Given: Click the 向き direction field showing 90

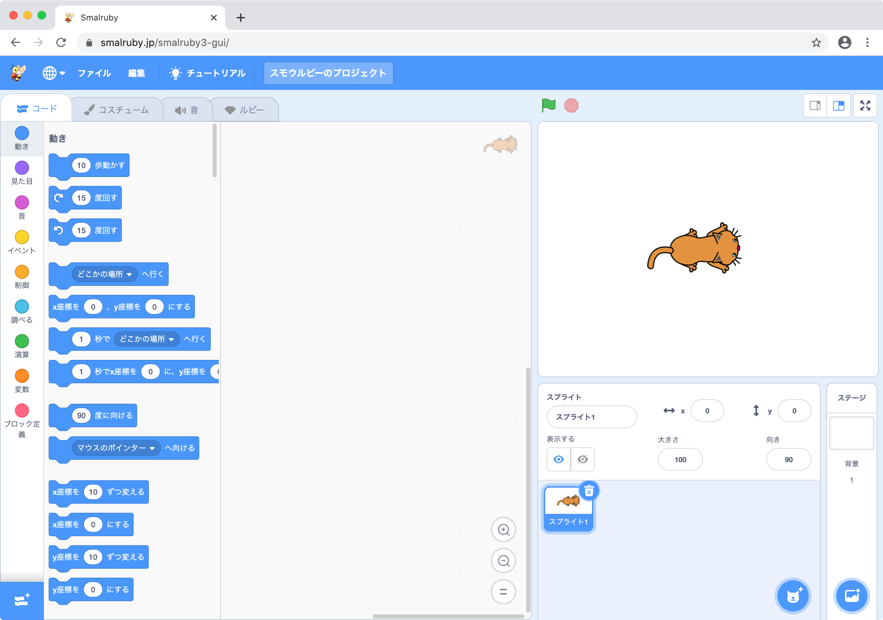Looking at the screenshot, I should pos(788,459).
